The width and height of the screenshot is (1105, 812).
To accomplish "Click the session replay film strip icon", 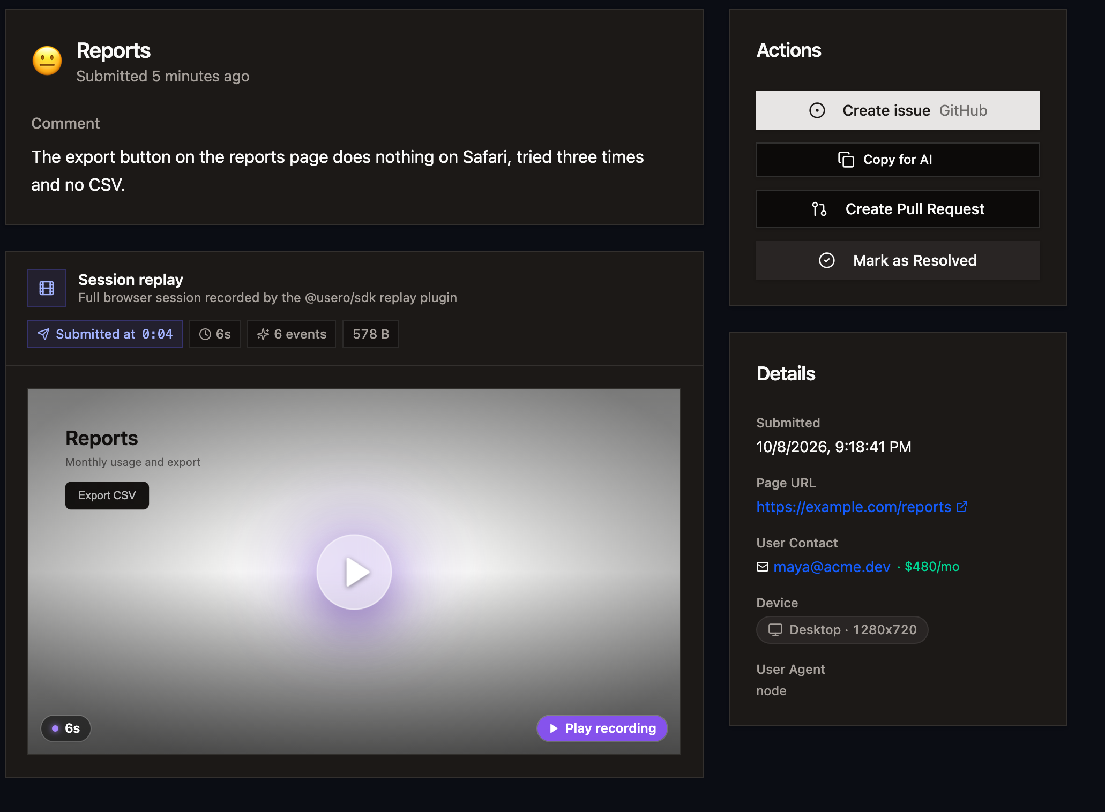I will pyautogui.click(x=47, y=288).
